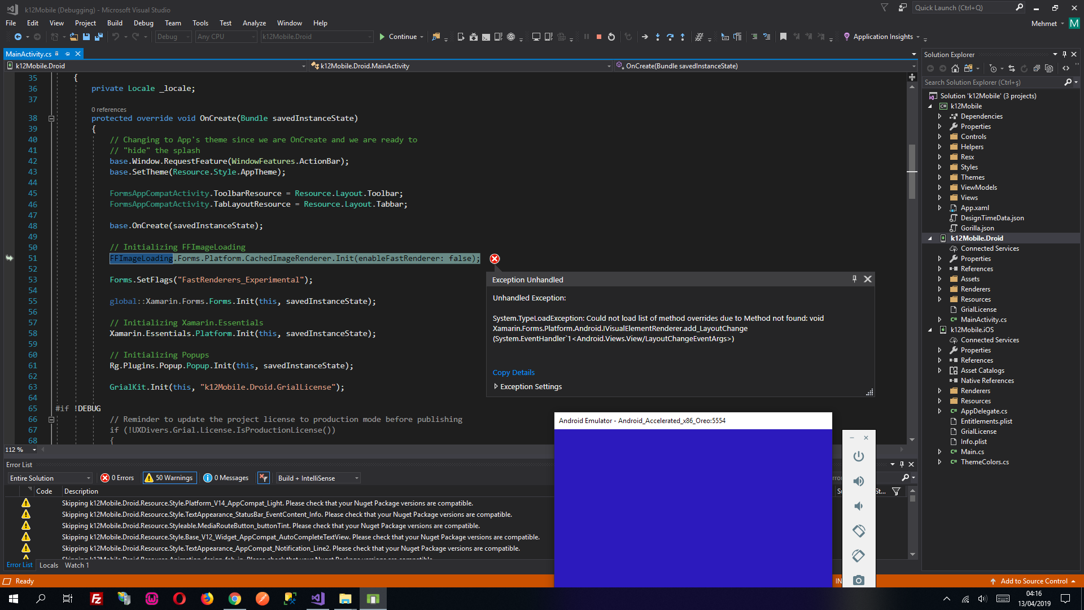Show next statement arrow icon

(645, 37)
